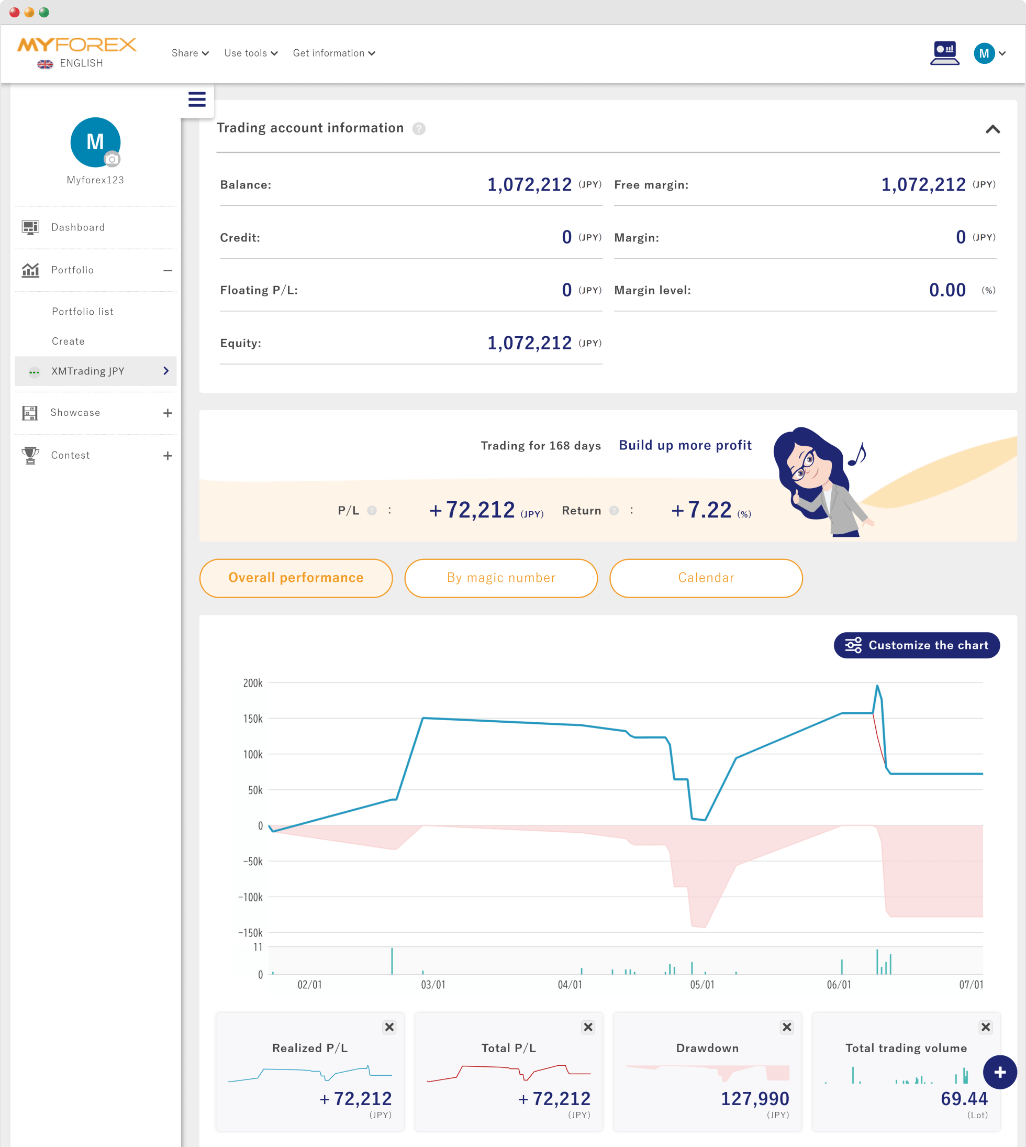Click the Total trading volume sparkline
This screenshot has width=1026, height=1147.
[x=896, y=1075]
